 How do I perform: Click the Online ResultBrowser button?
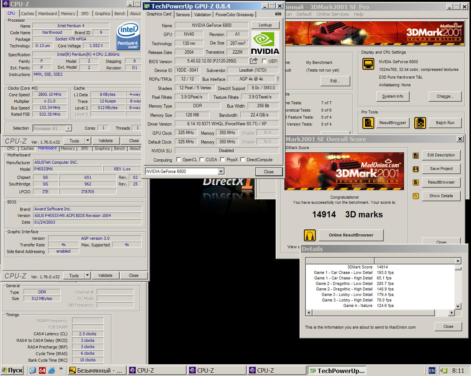click(351, 235)
